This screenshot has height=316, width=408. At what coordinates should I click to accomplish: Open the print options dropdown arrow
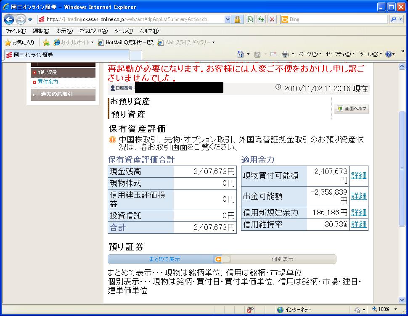click(x=293, y=54)
